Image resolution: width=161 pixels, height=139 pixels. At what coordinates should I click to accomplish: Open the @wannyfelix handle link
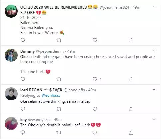pyautogui.click(x=39, y=120)
